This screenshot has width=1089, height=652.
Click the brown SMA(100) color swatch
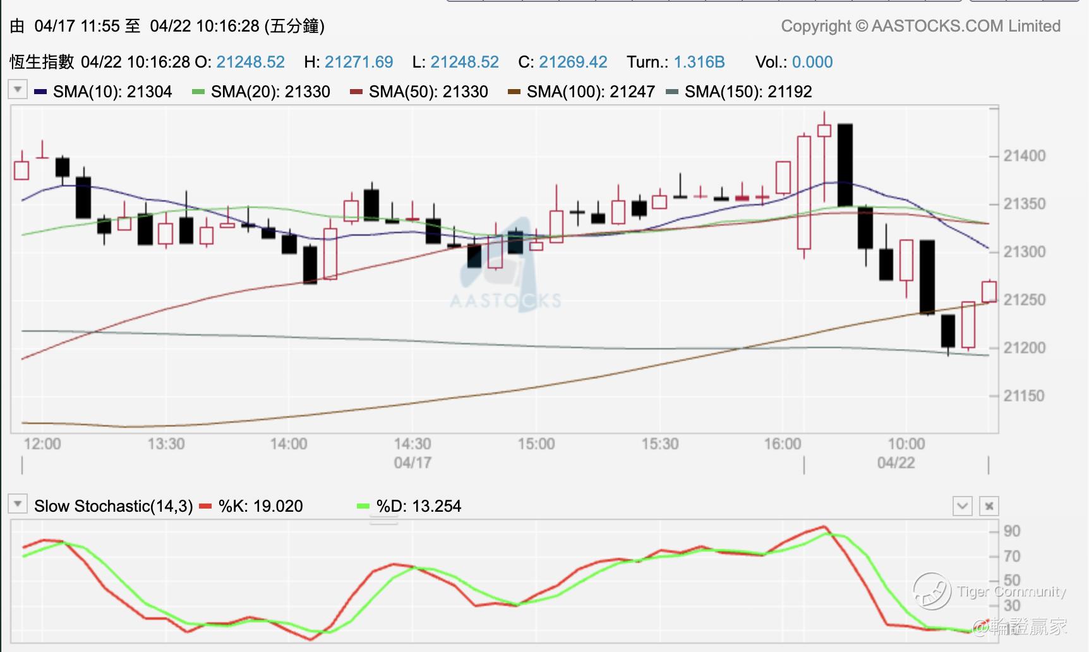(514, 92)
